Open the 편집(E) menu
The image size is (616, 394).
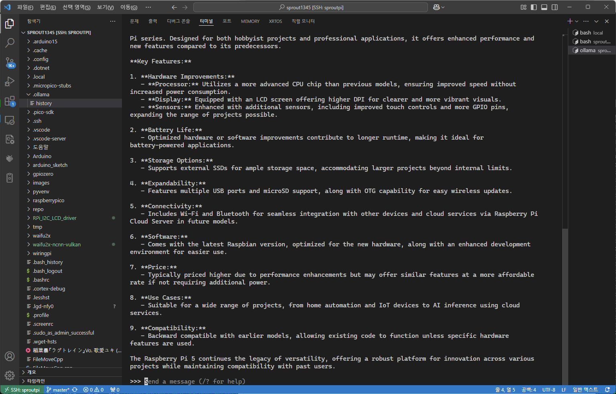coord(48,7)
